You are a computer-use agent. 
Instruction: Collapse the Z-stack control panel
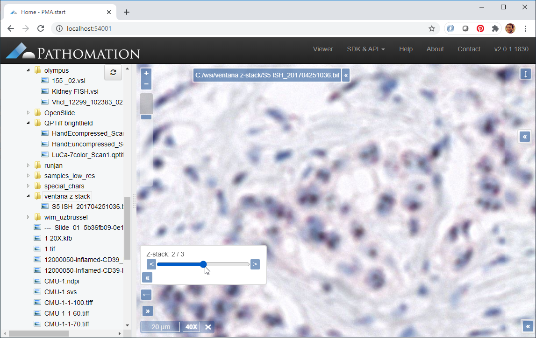point(147,278)
